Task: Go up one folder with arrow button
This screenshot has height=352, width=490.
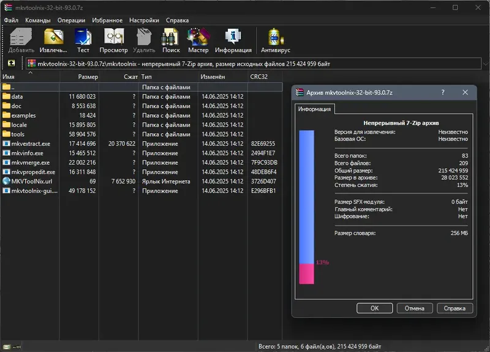Action: point(11,63)
